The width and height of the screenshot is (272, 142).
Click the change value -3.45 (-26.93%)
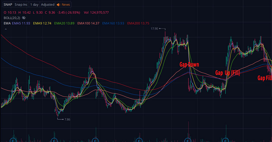pos(69,13)
